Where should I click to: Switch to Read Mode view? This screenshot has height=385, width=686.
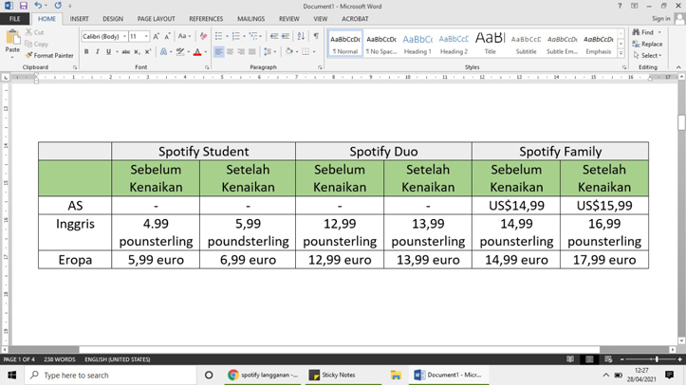570,359
